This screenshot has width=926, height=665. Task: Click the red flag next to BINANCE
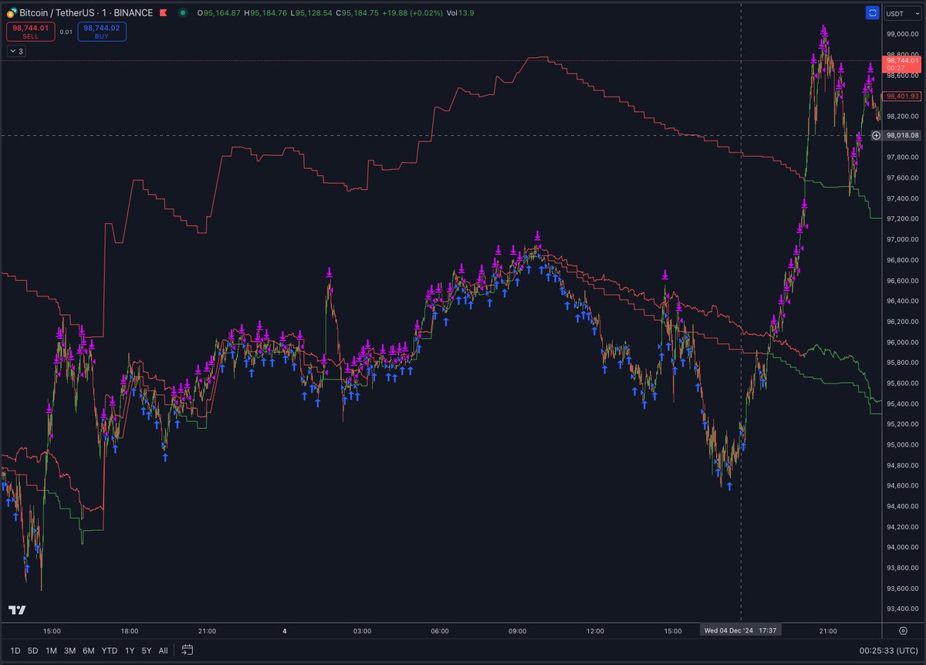pos(162,13)
